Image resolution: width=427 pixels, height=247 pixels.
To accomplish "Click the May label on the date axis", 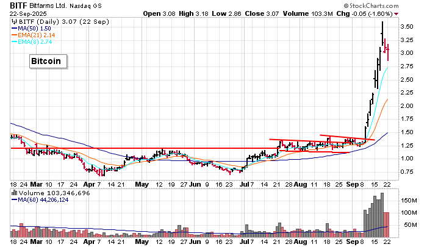I will 142,183.
